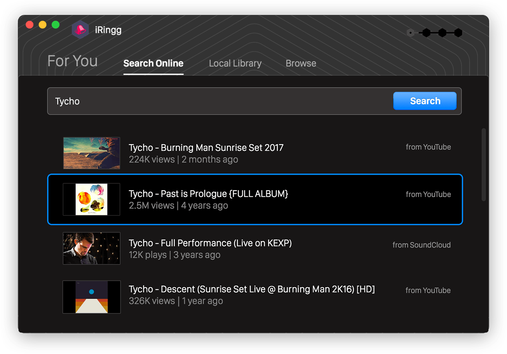Open the Local Library tab
Viewport: 507px width, 354px height.
pos(235,63)
